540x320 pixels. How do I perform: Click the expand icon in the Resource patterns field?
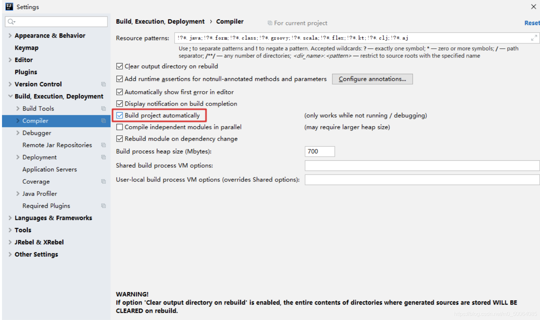coord(534,38)
